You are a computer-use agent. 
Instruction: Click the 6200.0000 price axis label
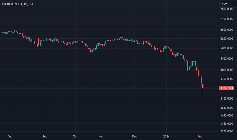pos(227,39)
